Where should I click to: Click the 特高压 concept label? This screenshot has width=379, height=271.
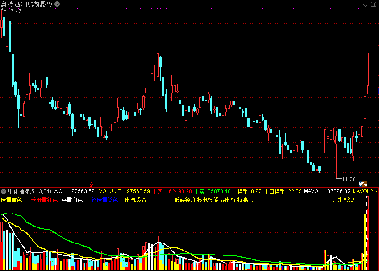(x=246, y=200)
